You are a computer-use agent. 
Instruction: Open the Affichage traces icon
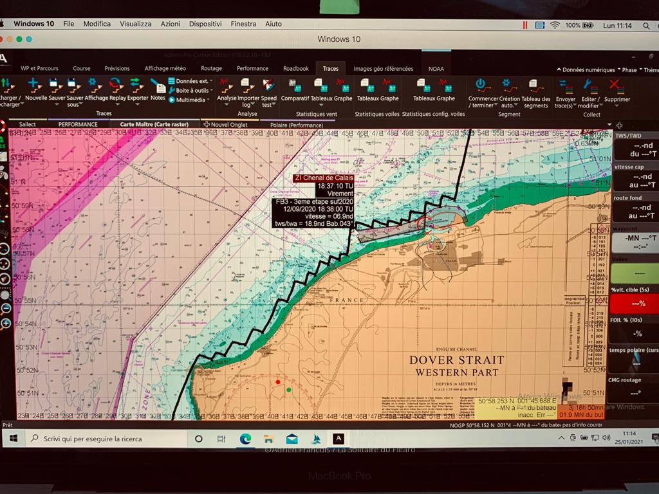[x=95, y=86]
